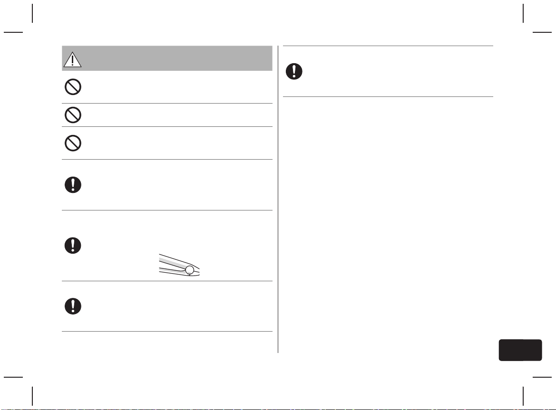The image size is (556, 410).
Task: Click the warning triangle icon in gray header
Action: pos(73,59)
